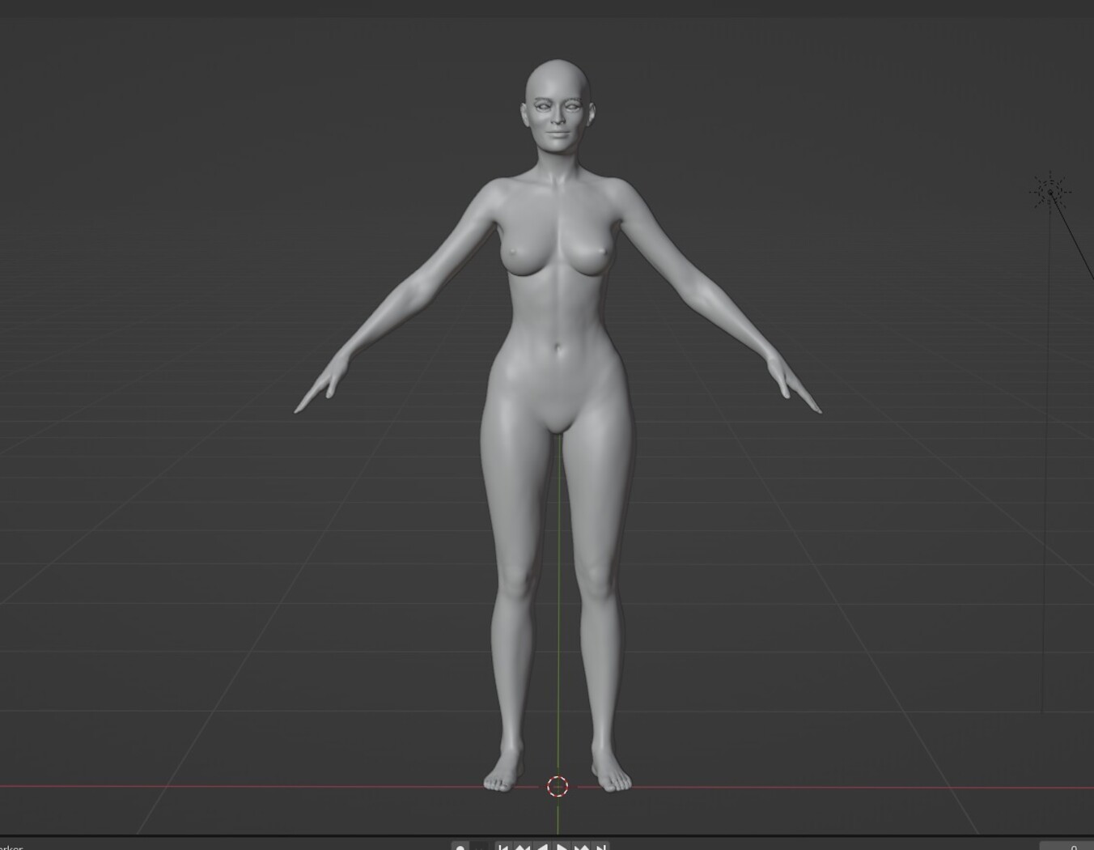The height and width of the screenshot is (850, 1094).
Task: Click the current frame number field
Action: (x=1067, y=846)
